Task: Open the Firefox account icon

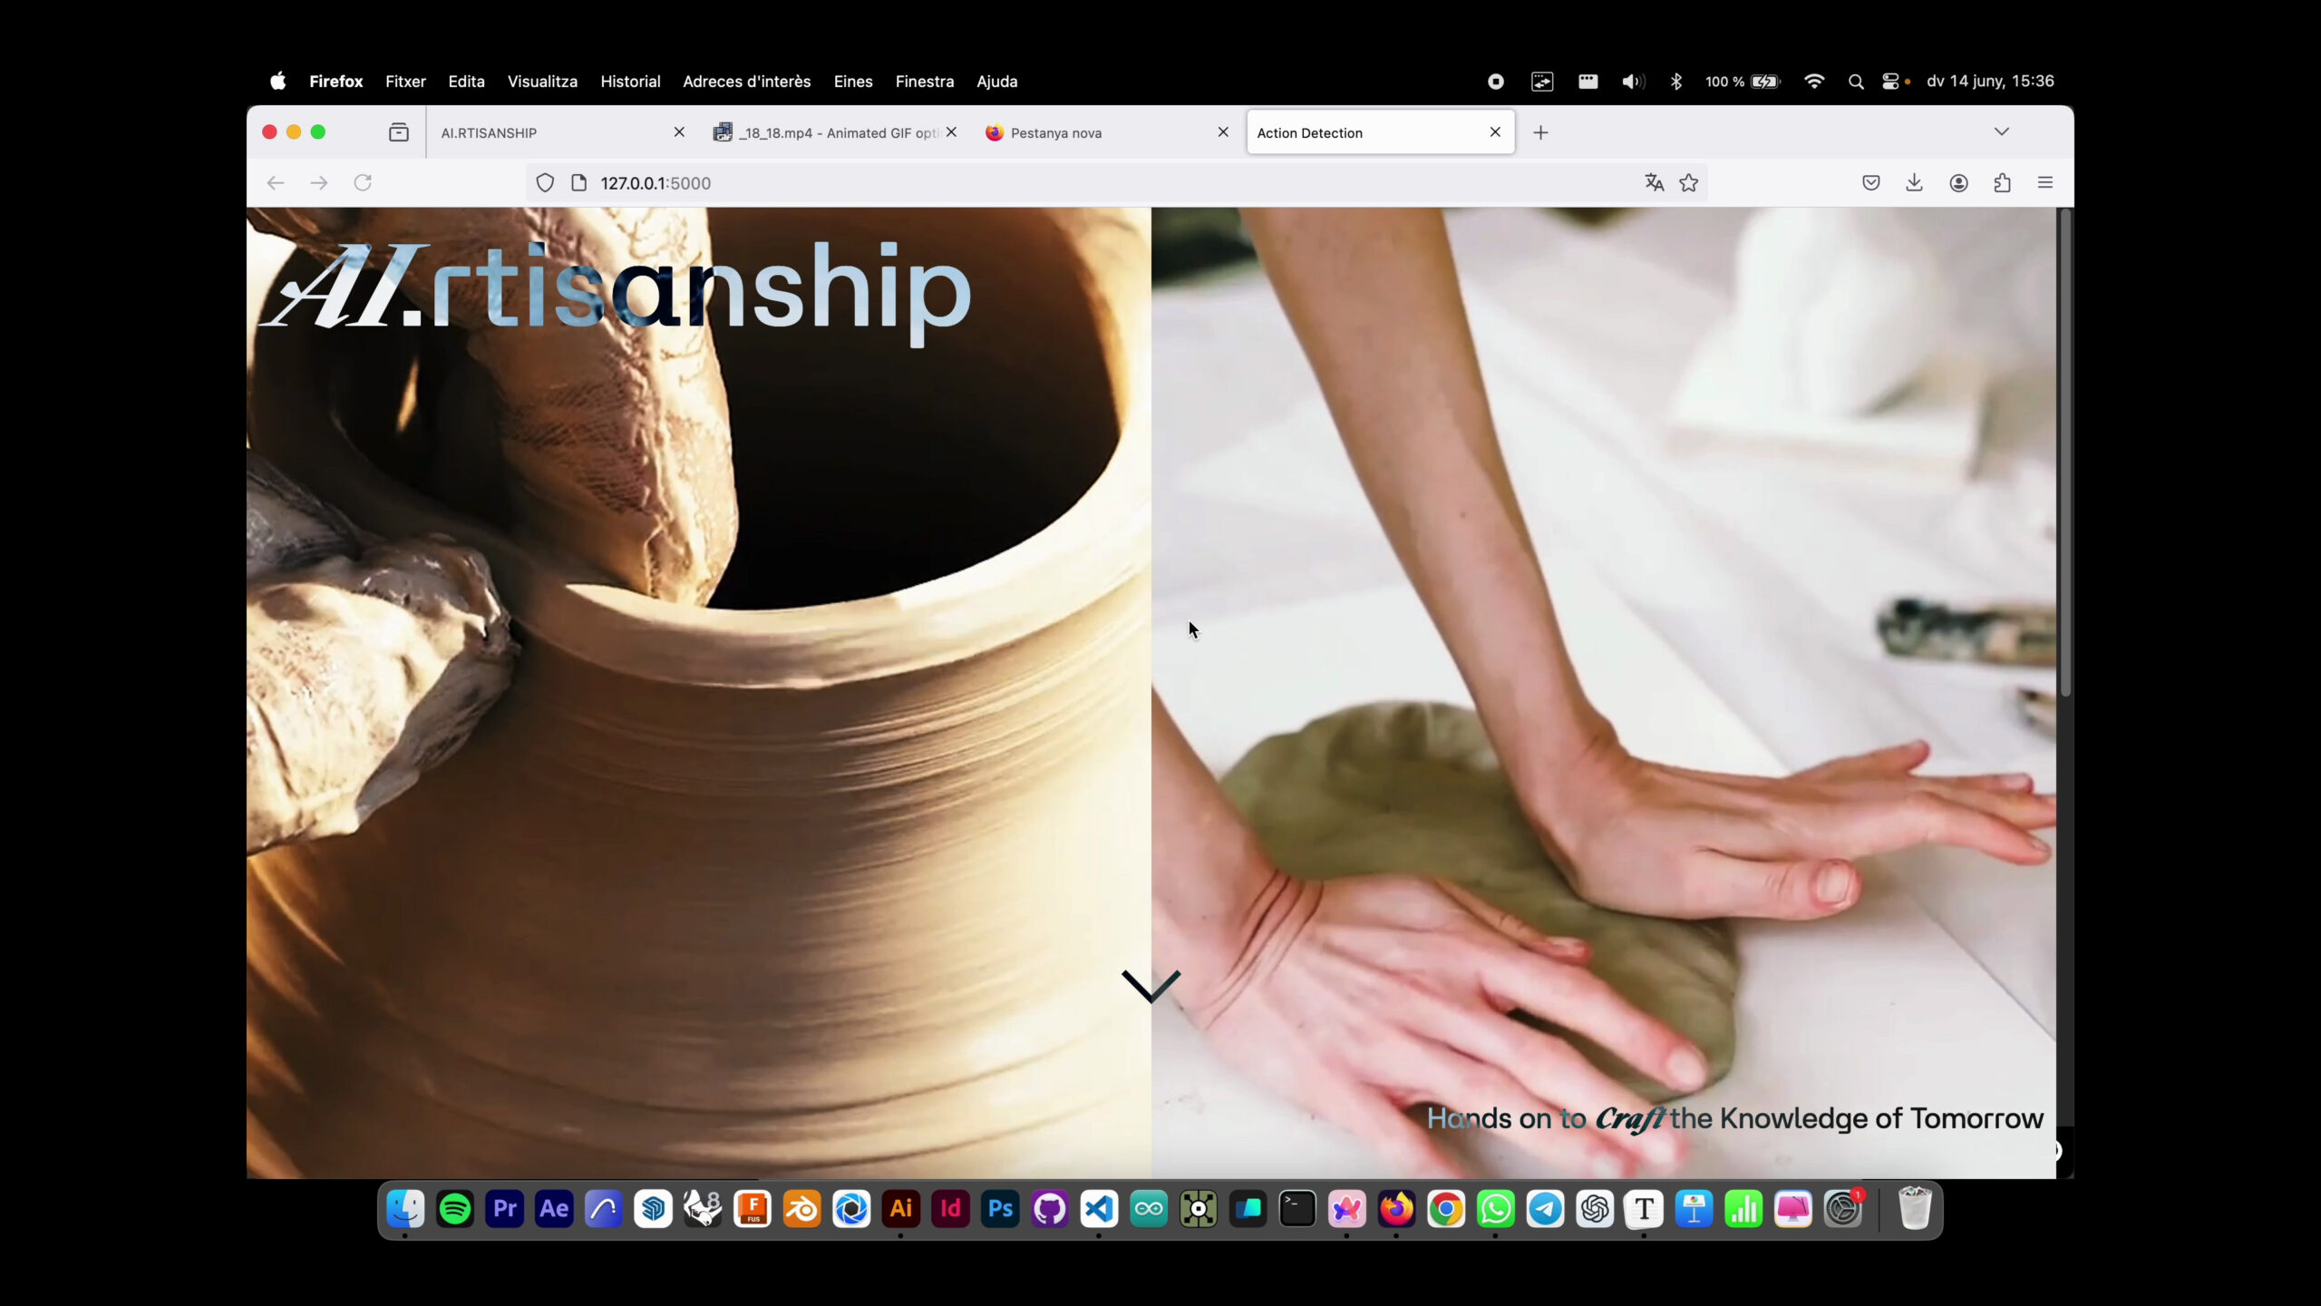Action: (1958, 183)
